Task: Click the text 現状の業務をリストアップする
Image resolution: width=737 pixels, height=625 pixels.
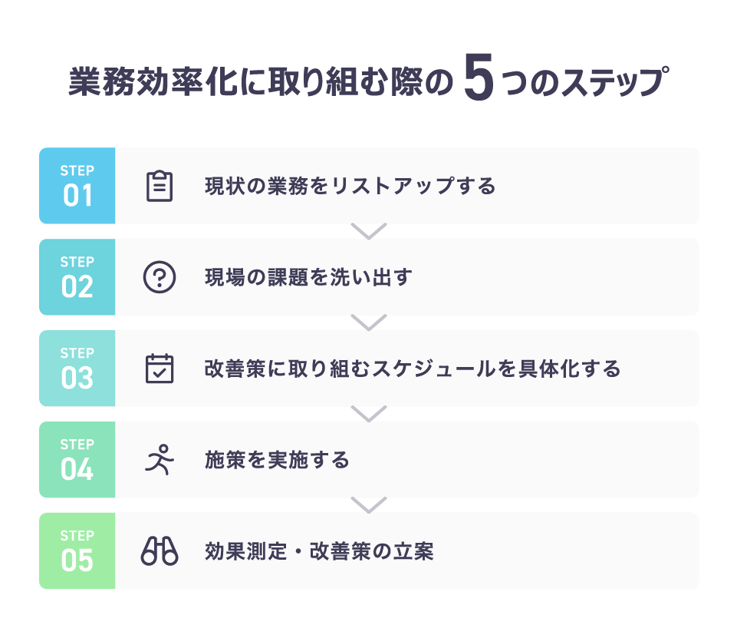Action: [x=350, y=186]
